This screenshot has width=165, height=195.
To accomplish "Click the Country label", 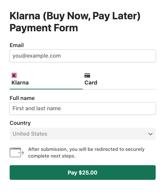I will (x=20, y=123).
